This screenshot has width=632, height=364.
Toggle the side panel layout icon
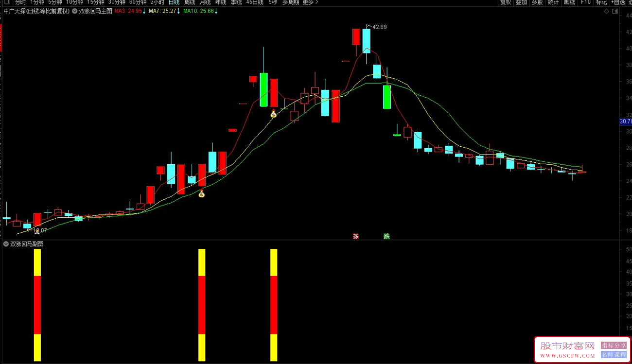616,11
